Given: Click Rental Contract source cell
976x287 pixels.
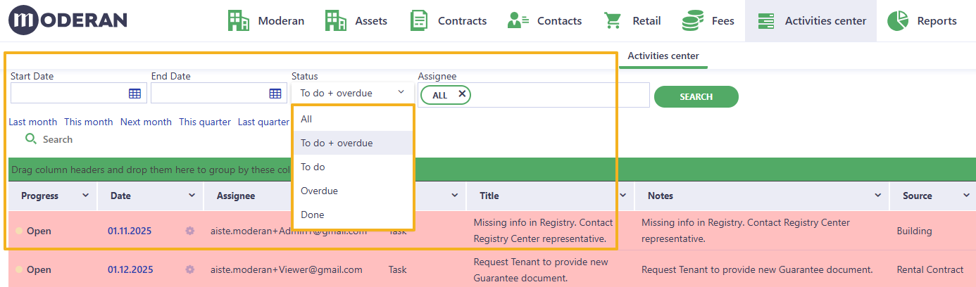Looking at the screenshot, I should click(x=930, y=269).
